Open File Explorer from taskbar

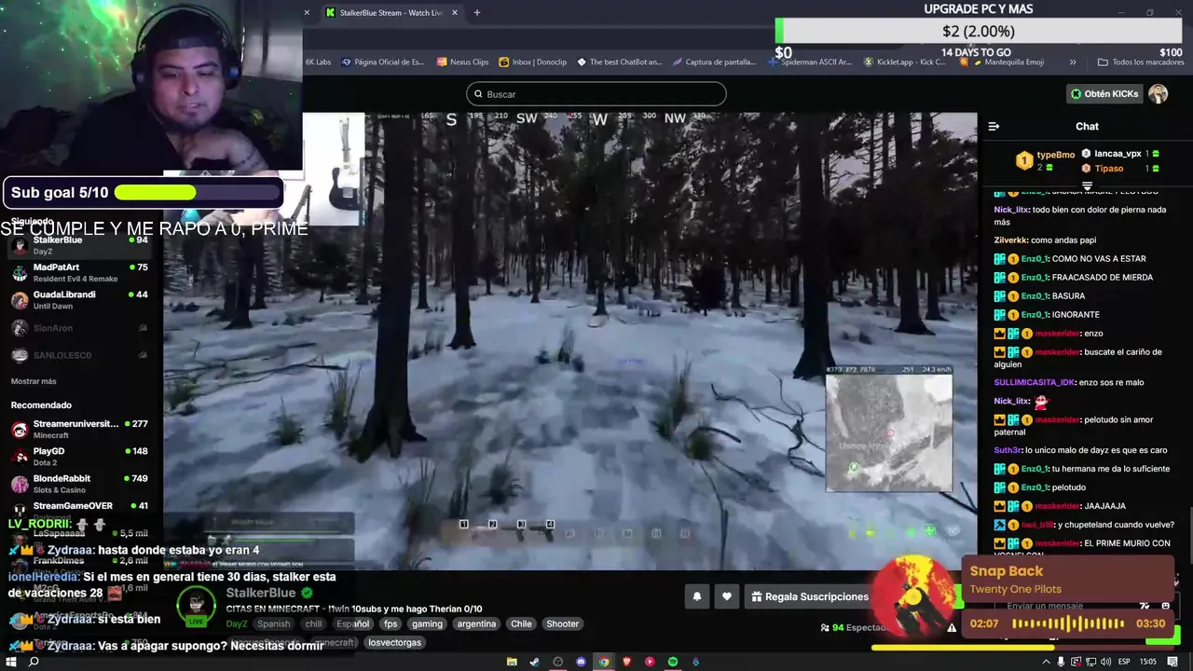pos(512,662)
